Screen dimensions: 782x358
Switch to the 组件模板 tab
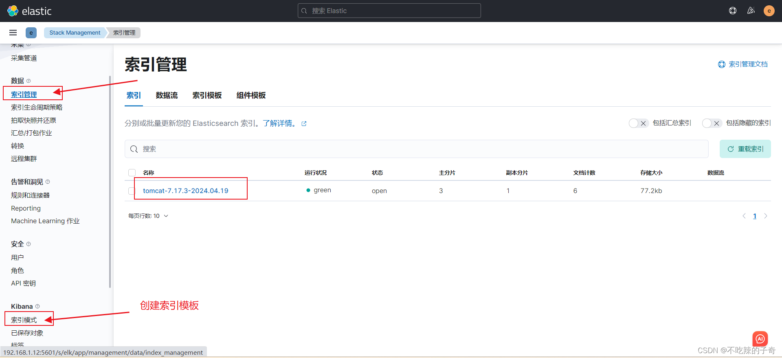click(251, 95)
